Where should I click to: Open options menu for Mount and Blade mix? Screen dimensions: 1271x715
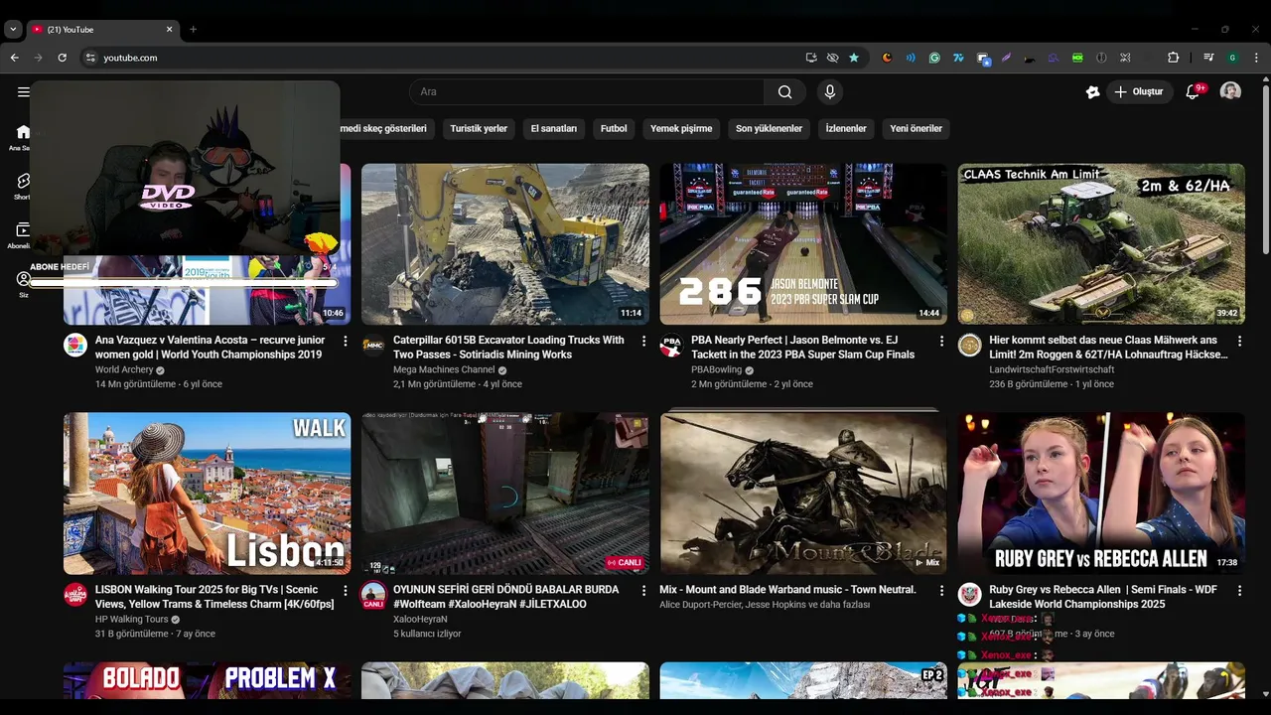941,590
